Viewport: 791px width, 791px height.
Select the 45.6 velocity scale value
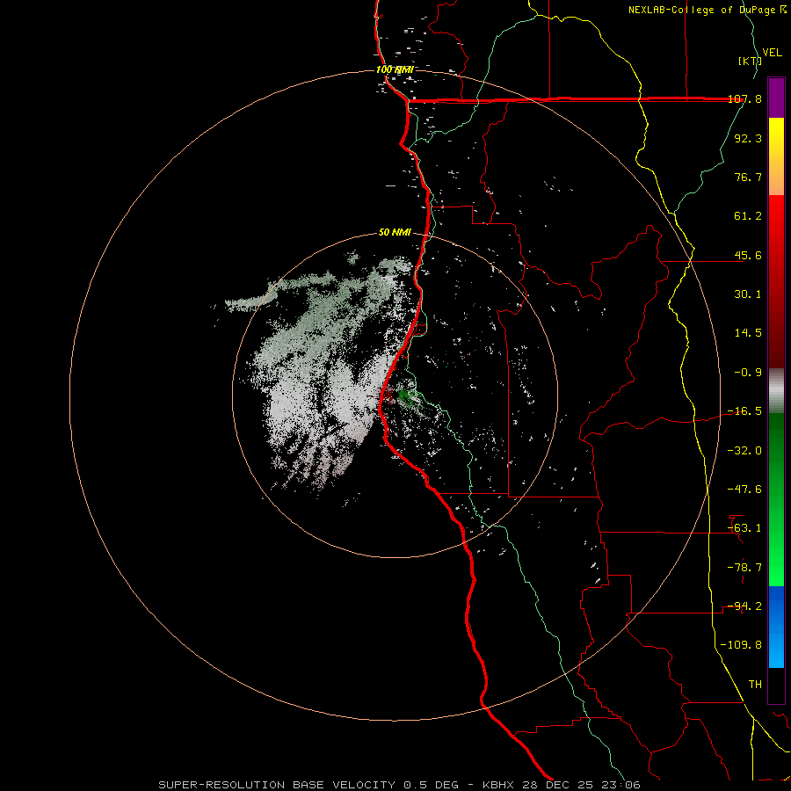coord(748,255)
